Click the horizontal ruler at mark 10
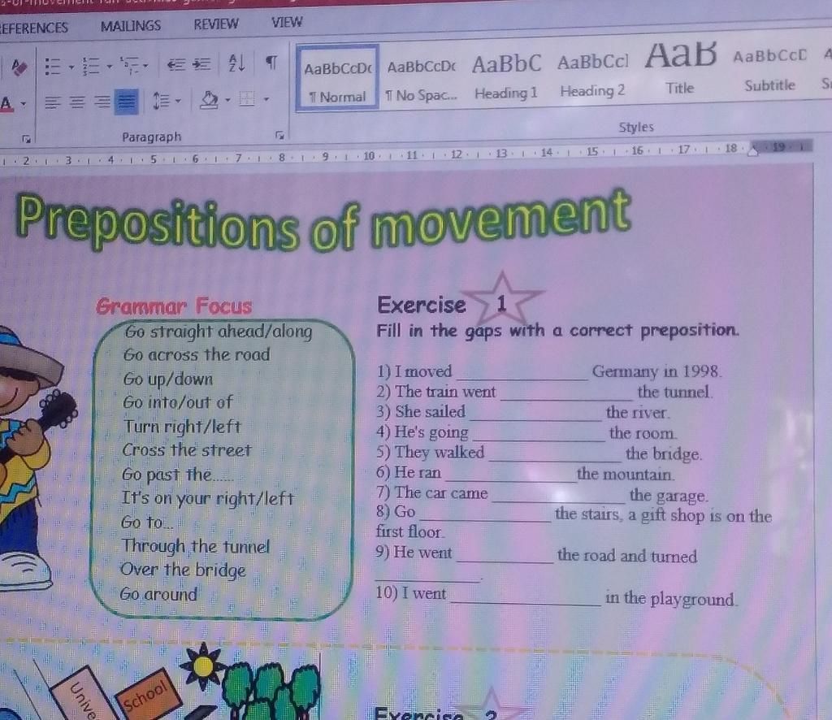The height and width of the screenshot is (720, 832). pos(369,156)
